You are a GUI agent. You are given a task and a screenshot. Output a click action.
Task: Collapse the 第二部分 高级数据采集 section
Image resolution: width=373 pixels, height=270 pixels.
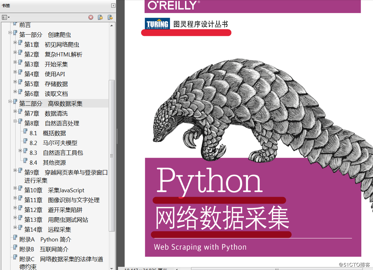10,101
